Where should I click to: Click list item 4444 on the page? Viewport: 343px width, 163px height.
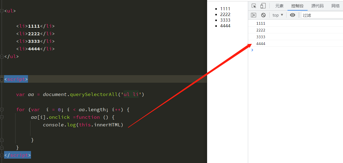pos(225,26)
